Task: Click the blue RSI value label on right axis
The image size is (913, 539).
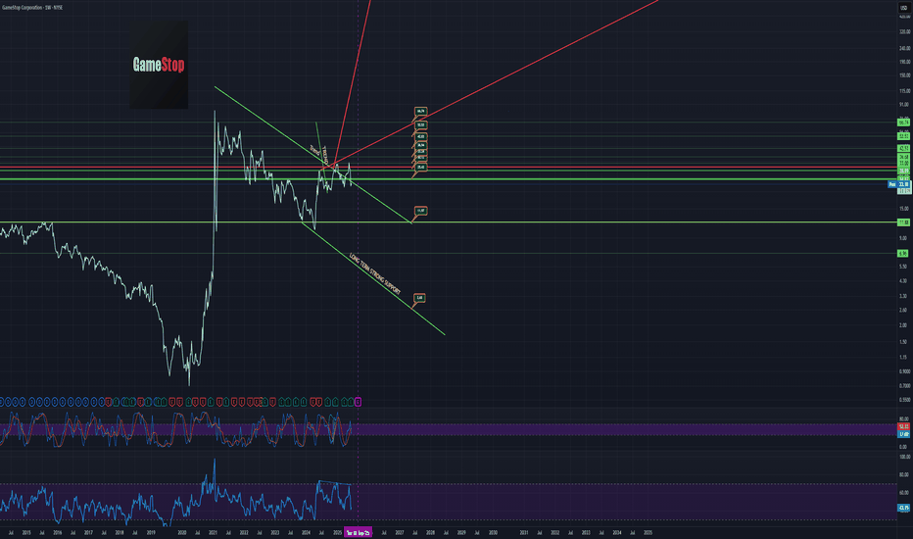Action: (903, 508)
